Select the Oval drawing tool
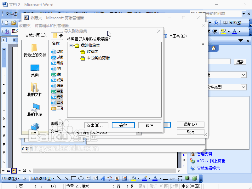This screenshot has width=252, height=189. [x=81, y=178]
